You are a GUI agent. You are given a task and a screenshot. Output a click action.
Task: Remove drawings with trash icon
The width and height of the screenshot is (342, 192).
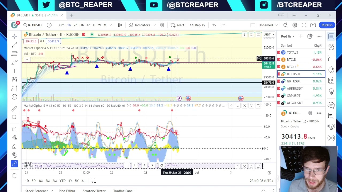(14, 175)
